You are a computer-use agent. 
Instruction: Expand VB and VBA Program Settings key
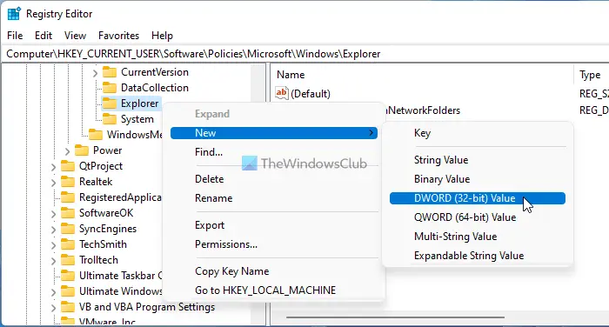pos(53,308)
